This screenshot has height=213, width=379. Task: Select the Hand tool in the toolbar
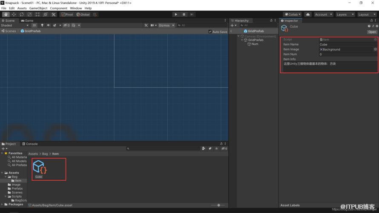click(6, 14)
